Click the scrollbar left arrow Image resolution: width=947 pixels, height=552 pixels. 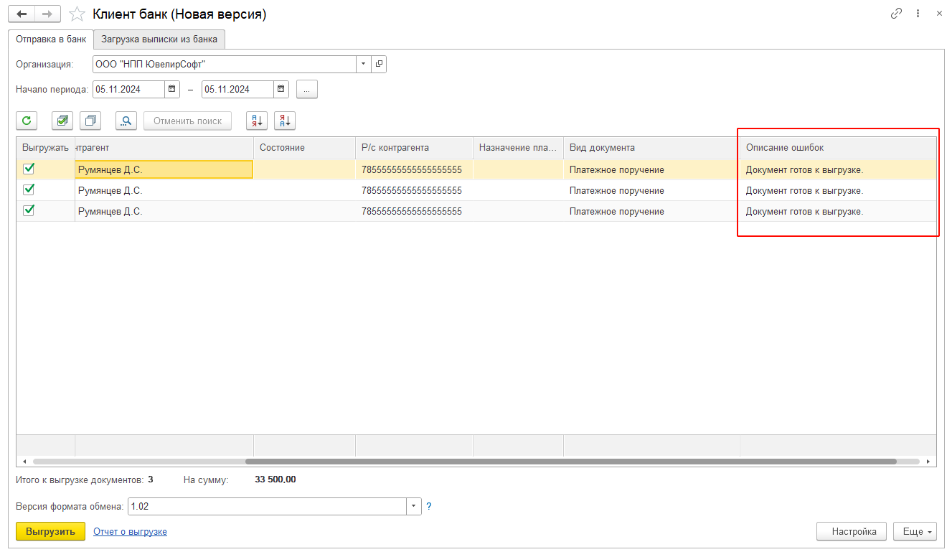(x=24, y=462)
